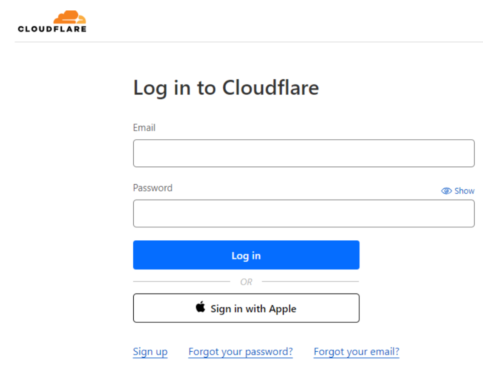Screen dimensions: 483x370
Task: Open the Sign up link
Action: 150,352
